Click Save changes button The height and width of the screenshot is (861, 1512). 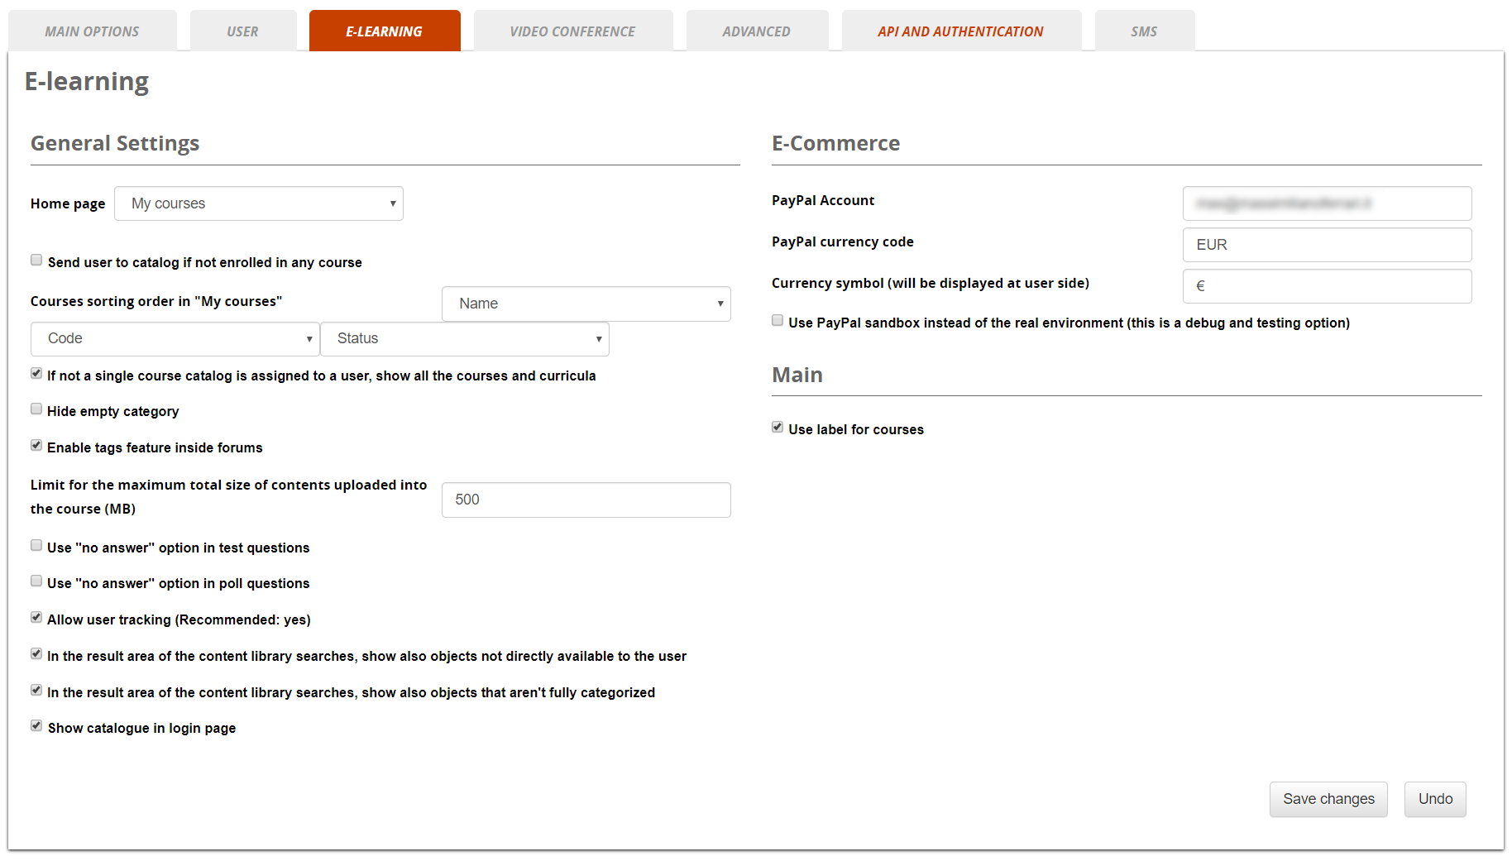[x=1328, y=799]
